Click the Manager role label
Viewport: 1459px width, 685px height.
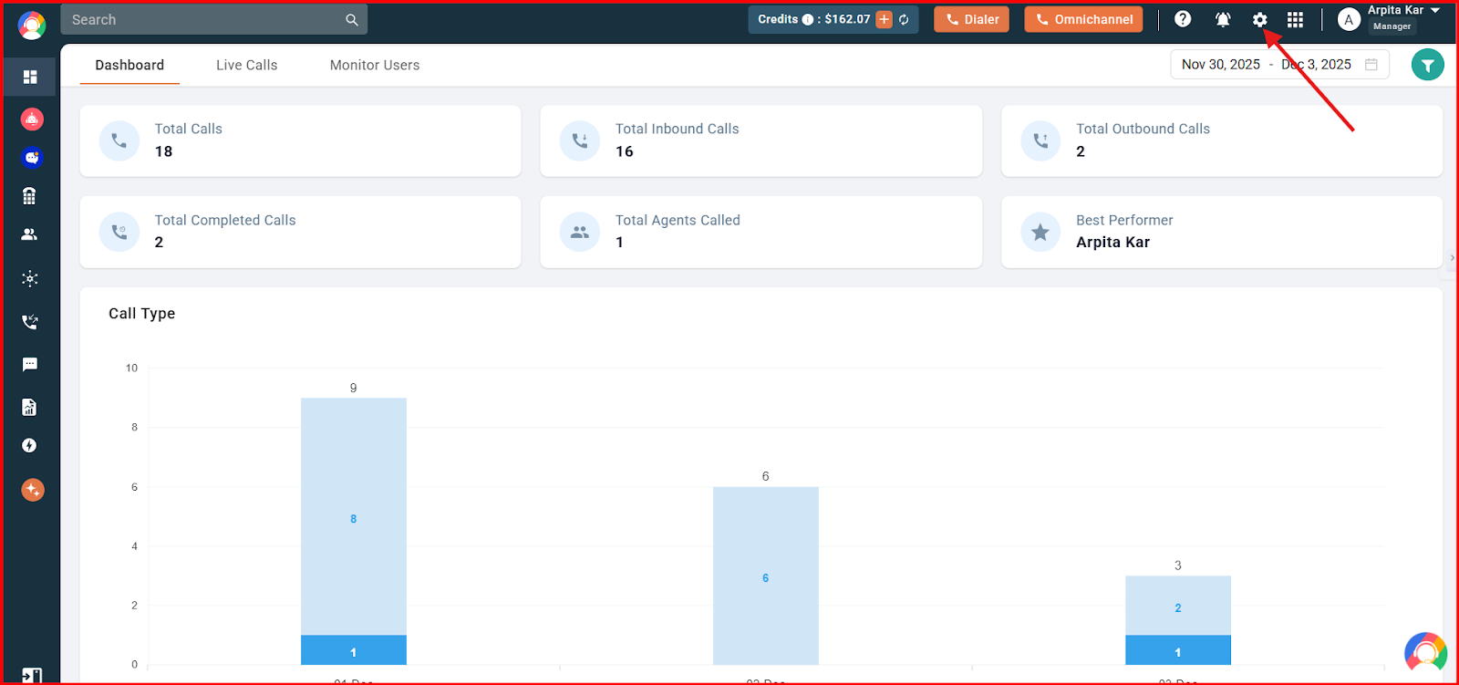click(1392, 26)
